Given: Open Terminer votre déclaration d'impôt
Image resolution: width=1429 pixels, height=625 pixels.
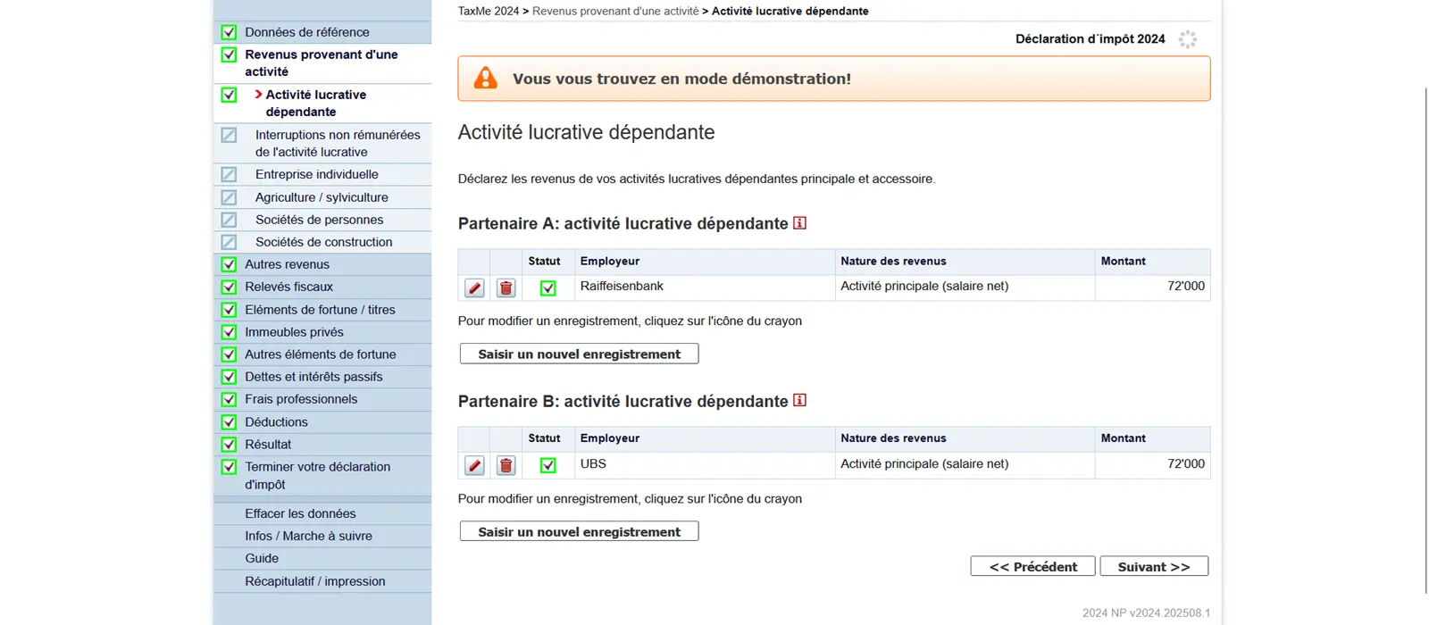Looking at the screenshot, I should coord(317,475).
